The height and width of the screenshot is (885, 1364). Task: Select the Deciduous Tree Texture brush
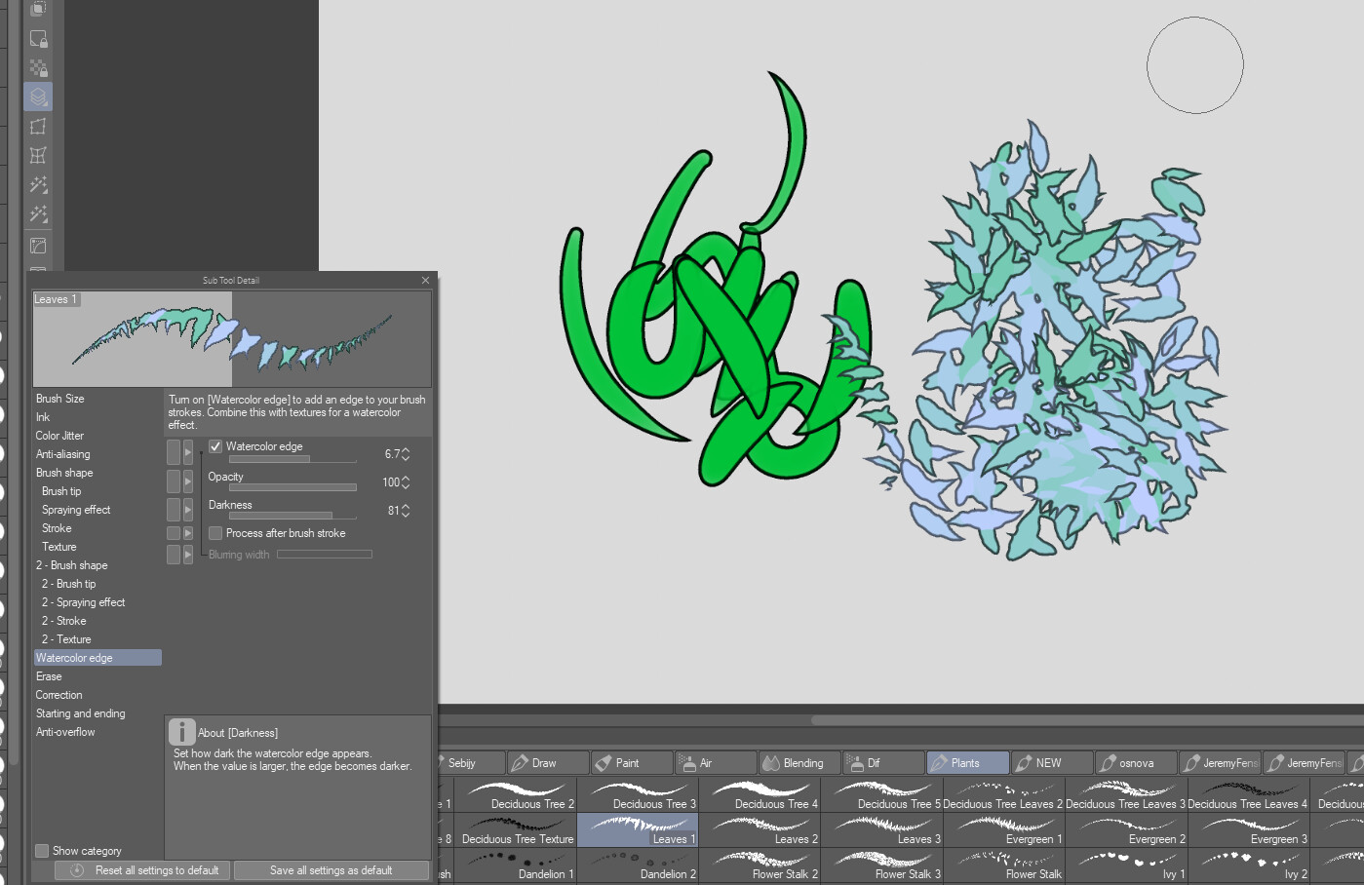pyautogui.click(x=517, y=829)
